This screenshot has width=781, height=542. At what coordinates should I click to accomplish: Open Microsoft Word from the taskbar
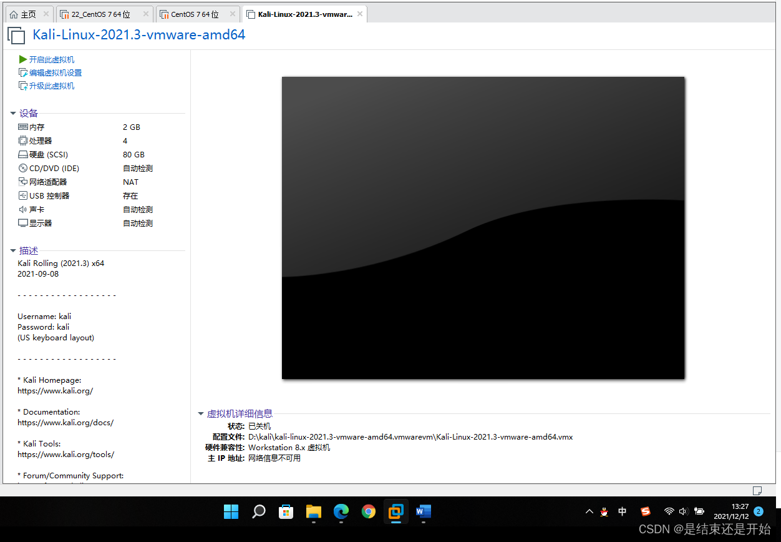tap(424, 512)
